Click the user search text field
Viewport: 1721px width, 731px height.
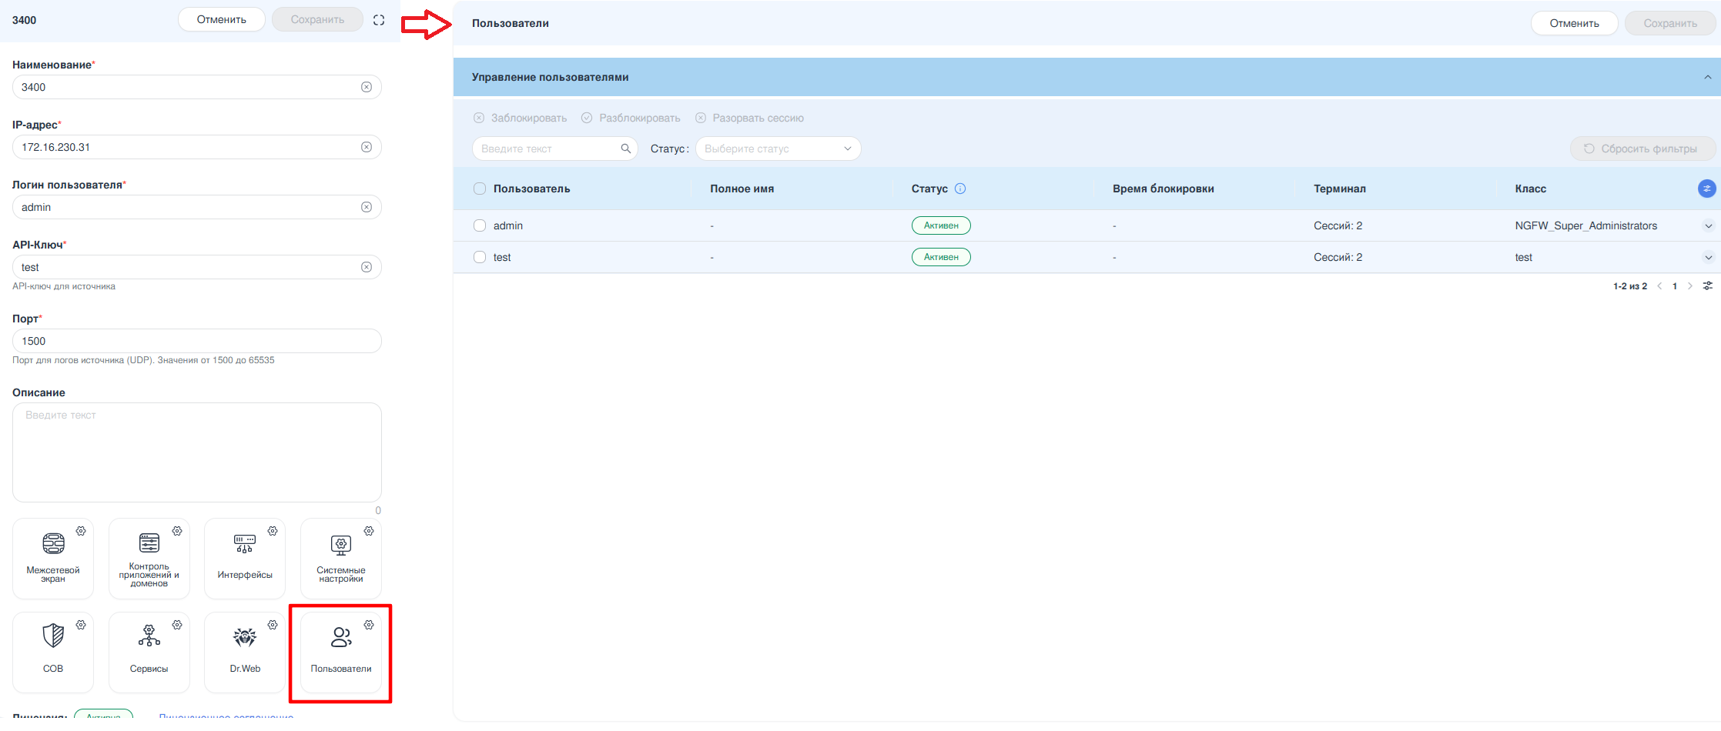[x=547, y=149]
